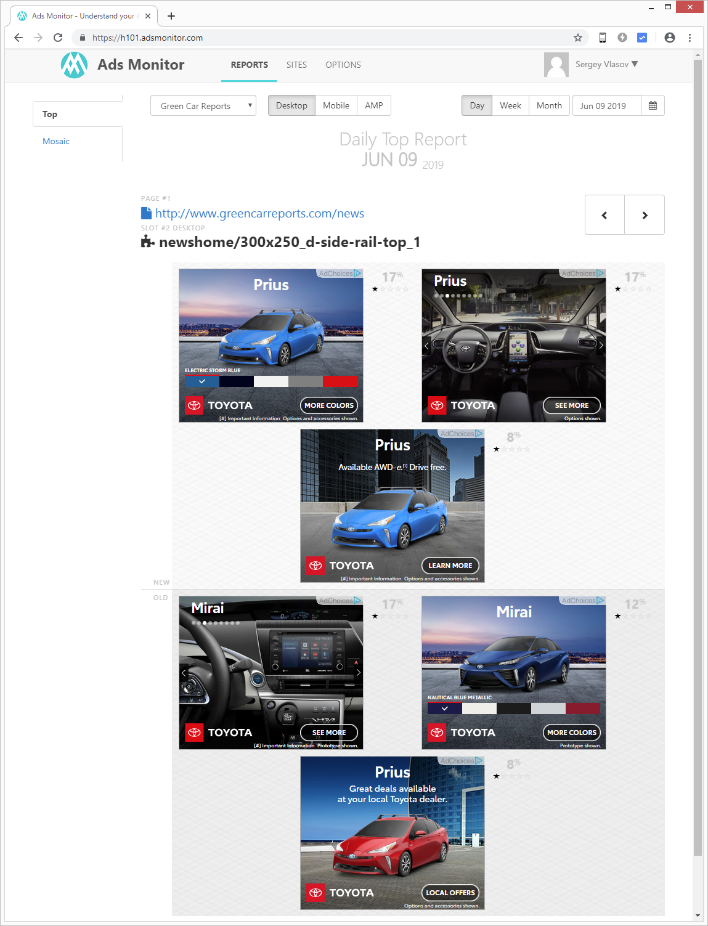Click the lightning bolt extension icon
The width and height of the screenshot is (708, 926).
(x=622, y=38)
